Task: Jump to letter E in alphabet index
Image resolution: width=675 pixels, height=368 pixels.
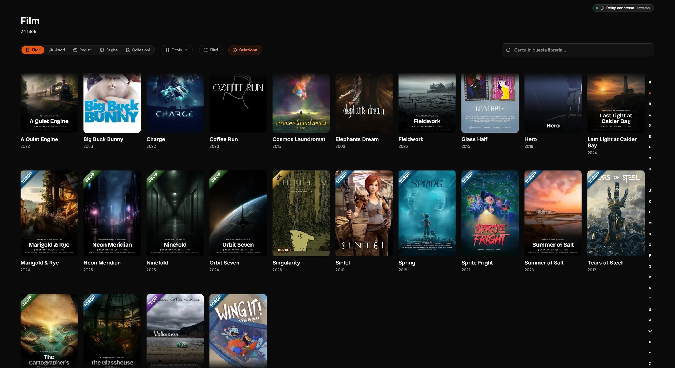Action: click(x=650, y=136)
